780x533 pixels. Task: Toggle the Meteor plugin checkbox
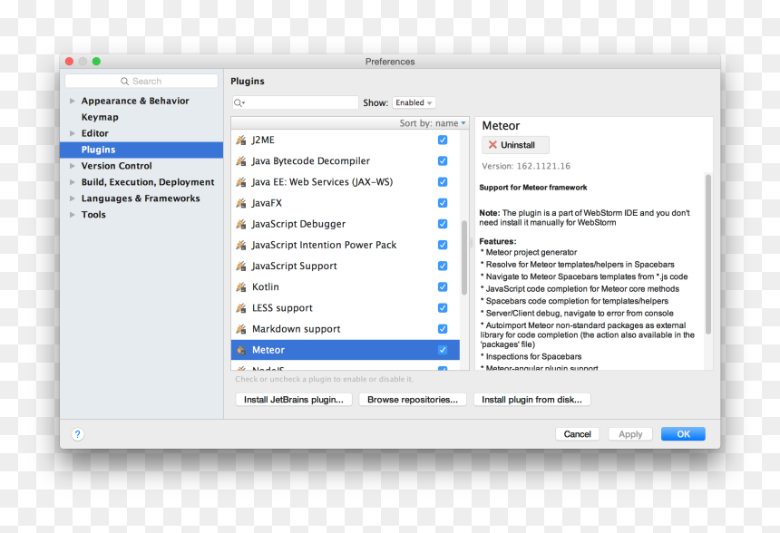[443, 350]
